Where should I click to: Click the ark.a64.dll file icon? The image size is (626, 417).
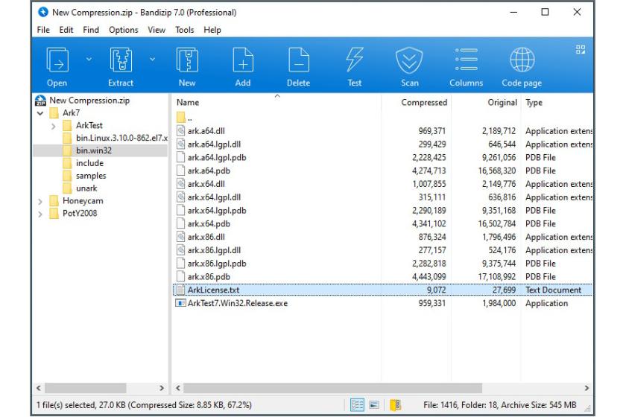click(x=181, y=131)
